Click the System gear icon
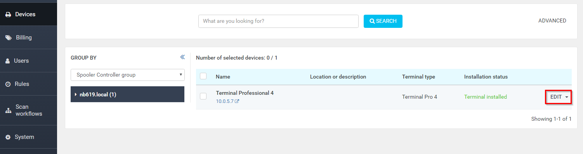583x154 pixels. (8, 137)
